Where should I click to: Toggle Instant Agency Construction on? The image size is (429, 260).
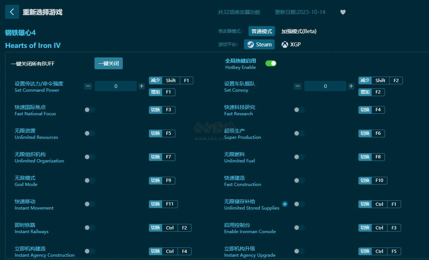pos(89,251)
